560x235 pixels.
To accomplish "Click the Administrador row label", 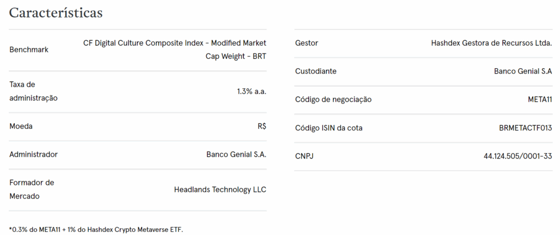I will [x=33, y=154].
